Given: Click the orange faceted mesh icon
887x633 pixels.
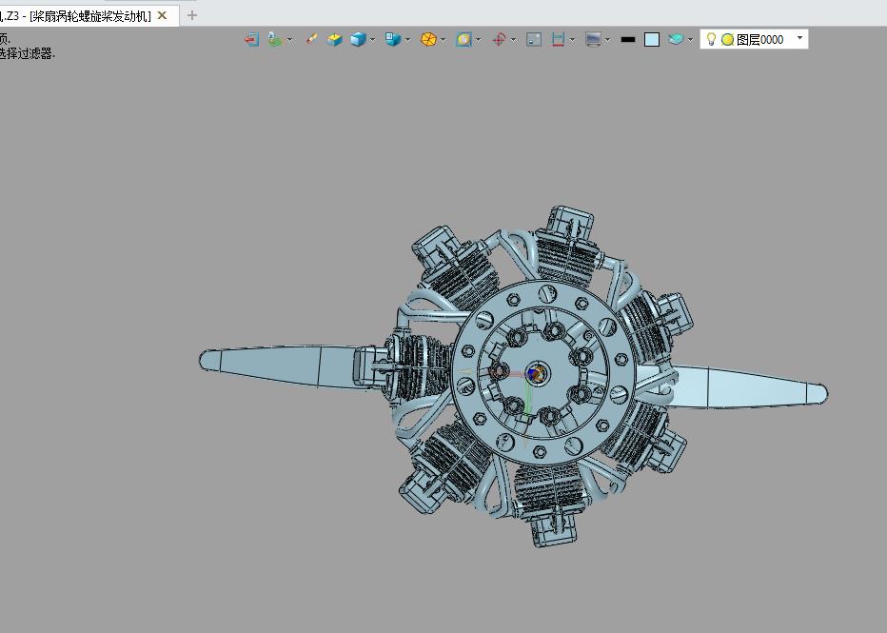Looking at the screenshot, I should point(429,39).
